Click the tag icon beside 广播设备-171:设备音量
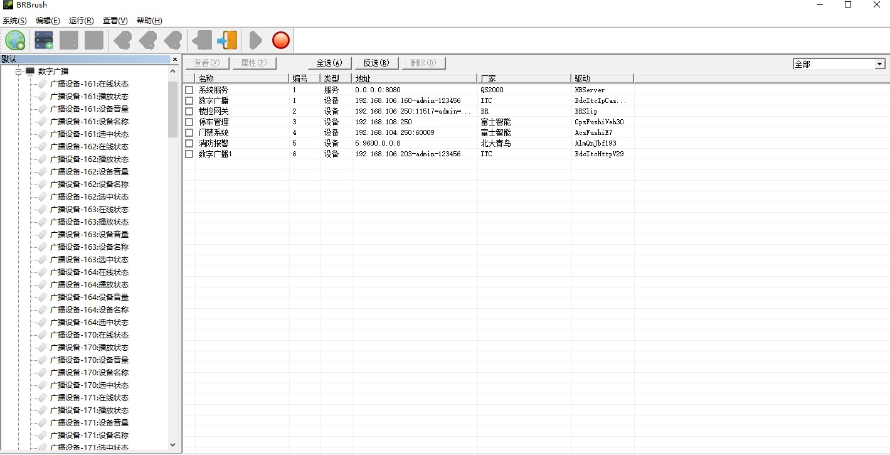This screenshot has height=455, width=890. (x=42, y=422)
